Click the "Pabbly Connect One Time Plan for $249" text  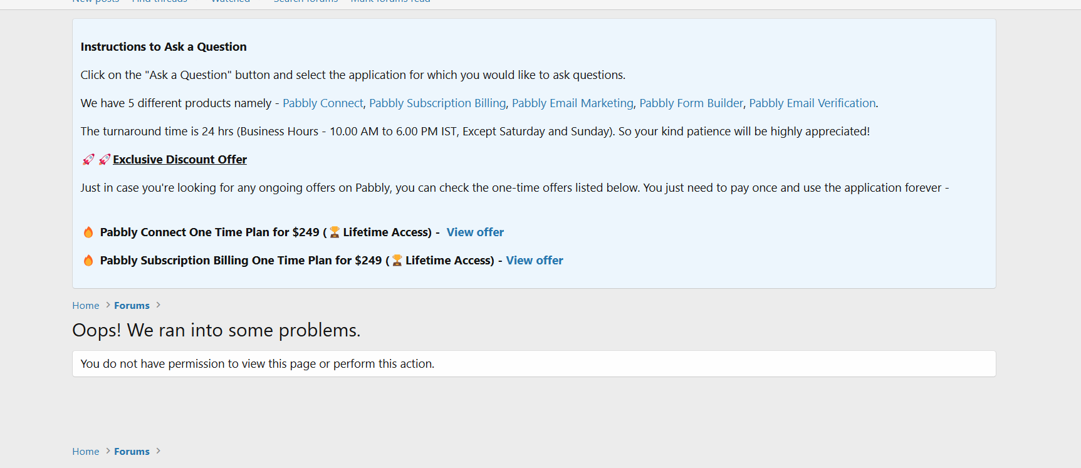pyautogui.click(x=210, y=232)
